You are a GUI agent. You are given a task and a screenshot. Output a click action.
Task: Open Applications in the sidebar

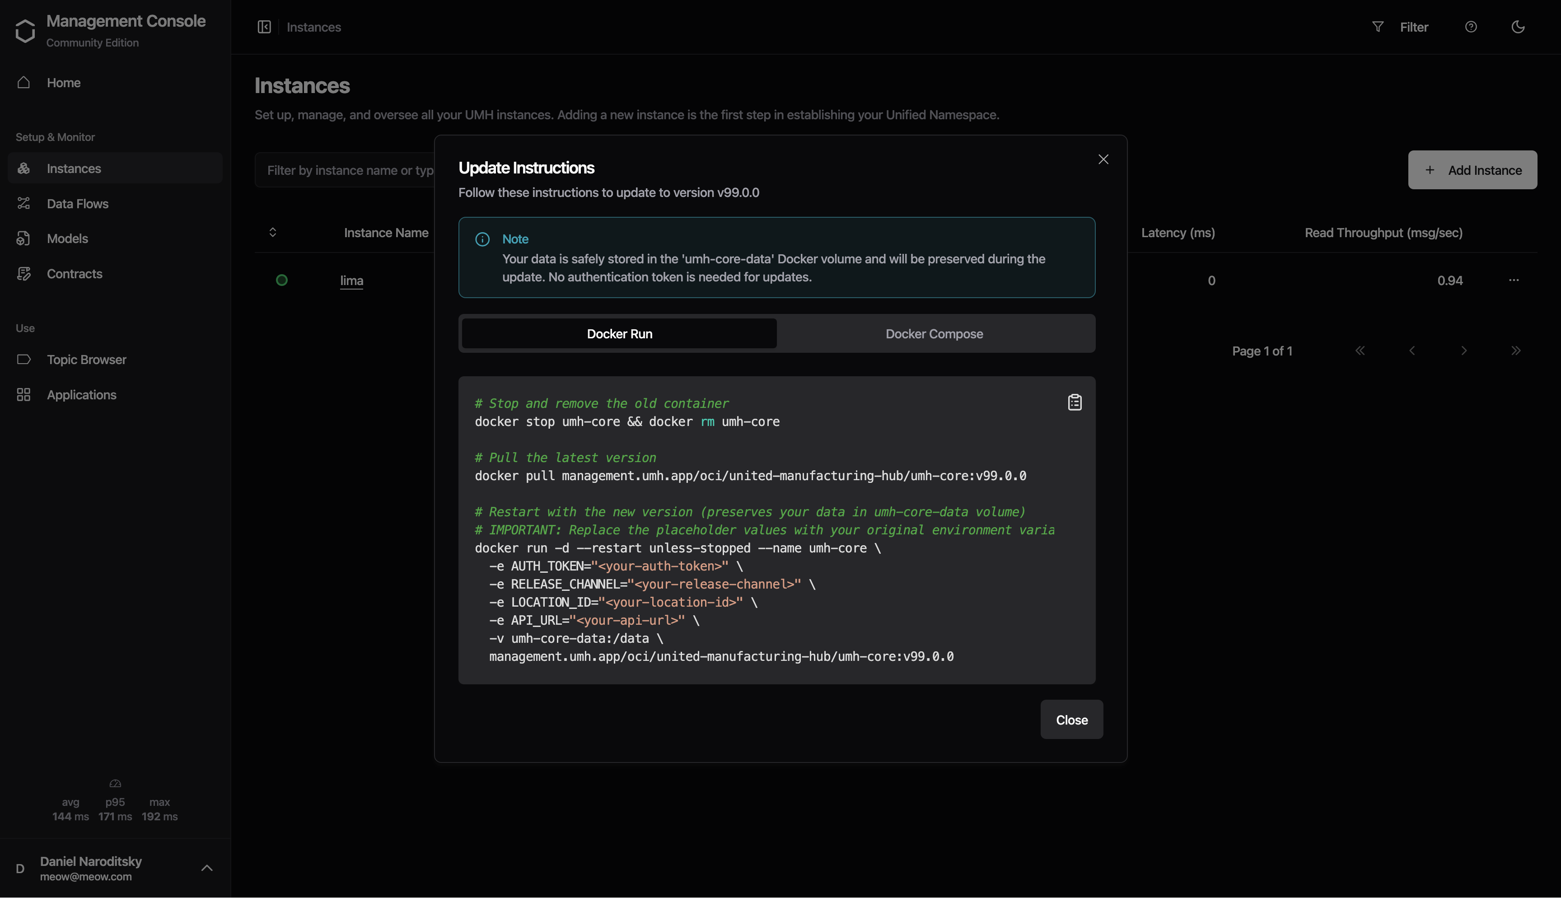[115, 395]
